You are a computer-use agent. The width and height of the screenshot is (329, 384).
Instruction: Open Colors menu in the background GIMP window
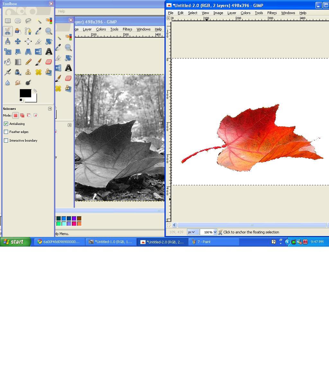coord(101,30)
